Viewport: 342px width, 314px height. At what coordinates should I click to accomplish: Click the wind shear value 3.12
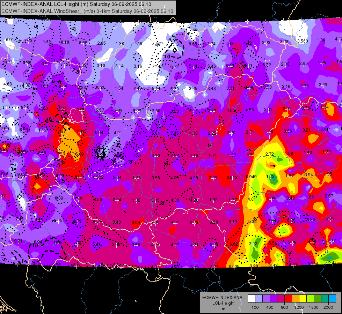tap(253, 244)
